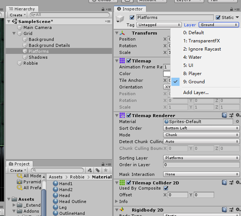Click the Material object picker circle

[x=237, y=122]
